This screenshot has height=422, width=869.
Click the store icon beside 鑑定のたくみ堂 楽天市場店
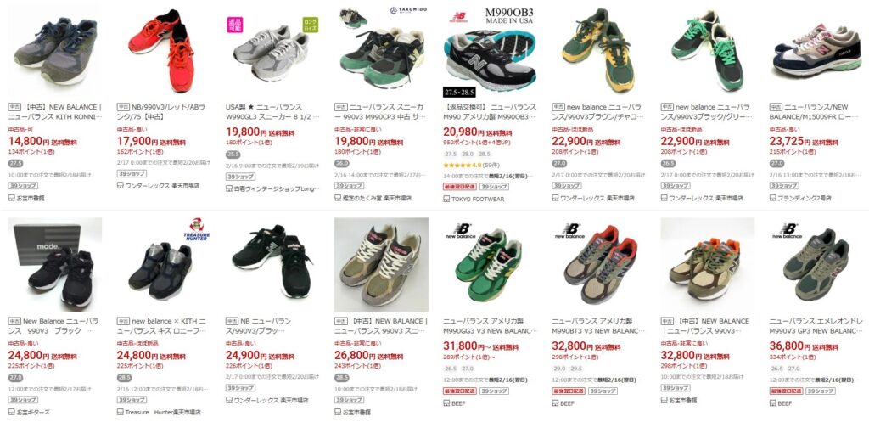pos(338,197)
